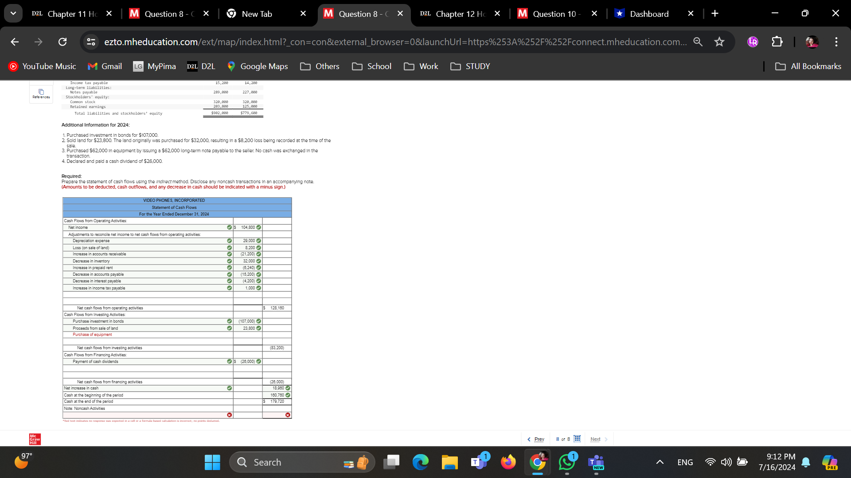Click the grid icon next to the page indicator

(x=577, y=439)
